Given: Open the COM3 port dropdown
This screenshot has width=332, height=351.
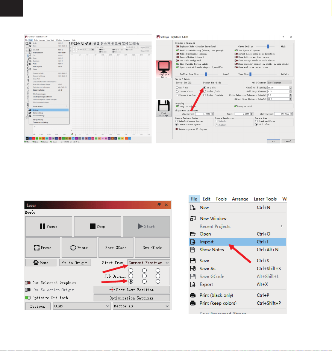Looking at the screenshot, I should tap(82, 306).
